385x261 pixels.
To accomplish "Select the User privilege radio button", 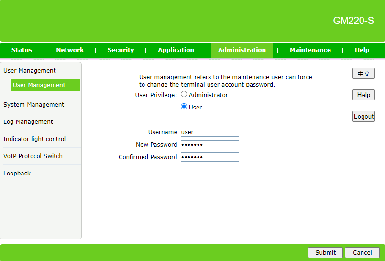I will point(184,107).
